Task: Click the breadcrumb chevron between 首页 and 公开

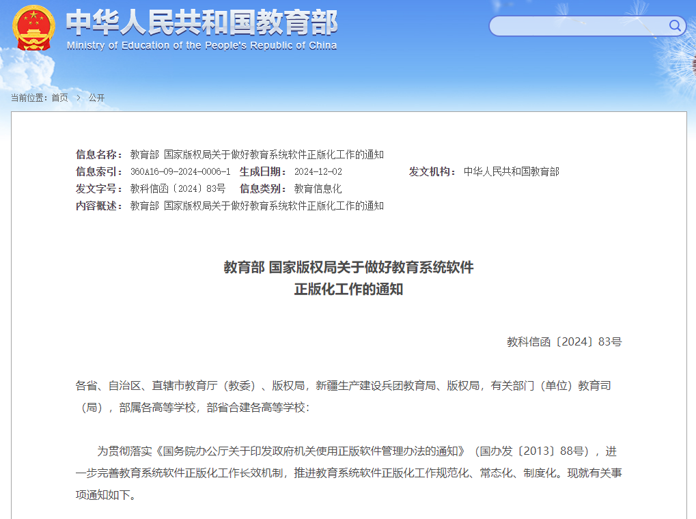Action: coord(77,98)
